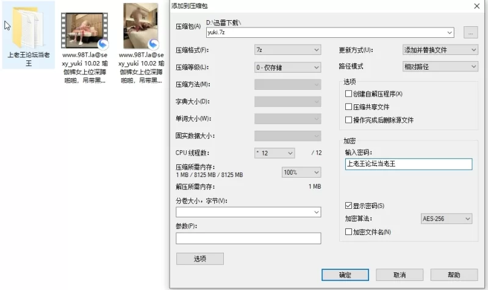Open the 分卷大小 volume size combo box

[248, 212]
